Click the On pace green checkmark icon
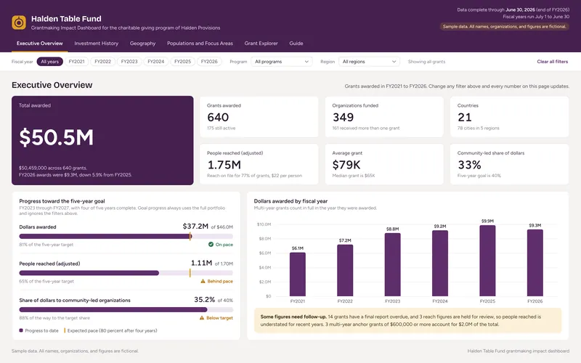 [x=211, y=245]
